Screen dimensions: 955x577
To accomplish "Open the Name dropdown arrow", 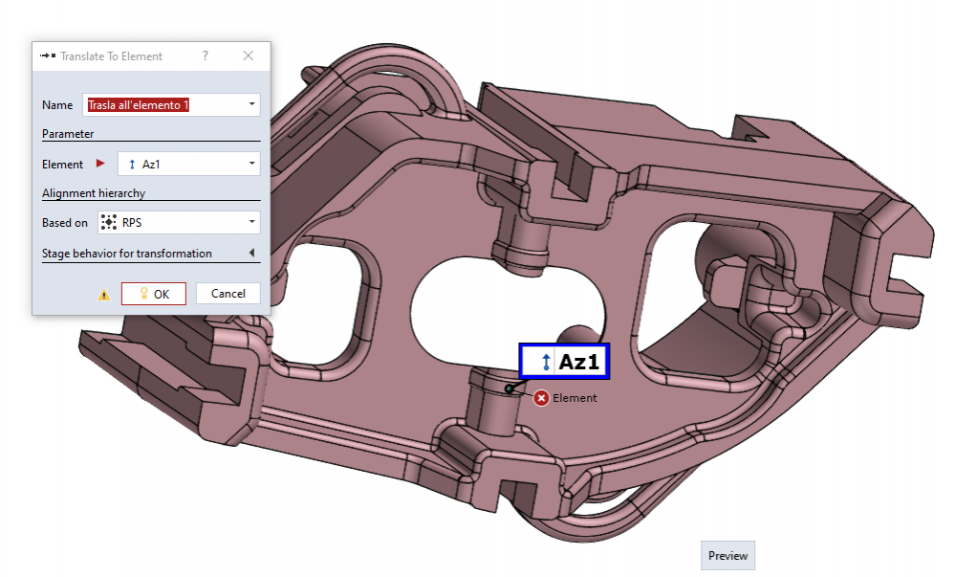I will tap(251, 104).
